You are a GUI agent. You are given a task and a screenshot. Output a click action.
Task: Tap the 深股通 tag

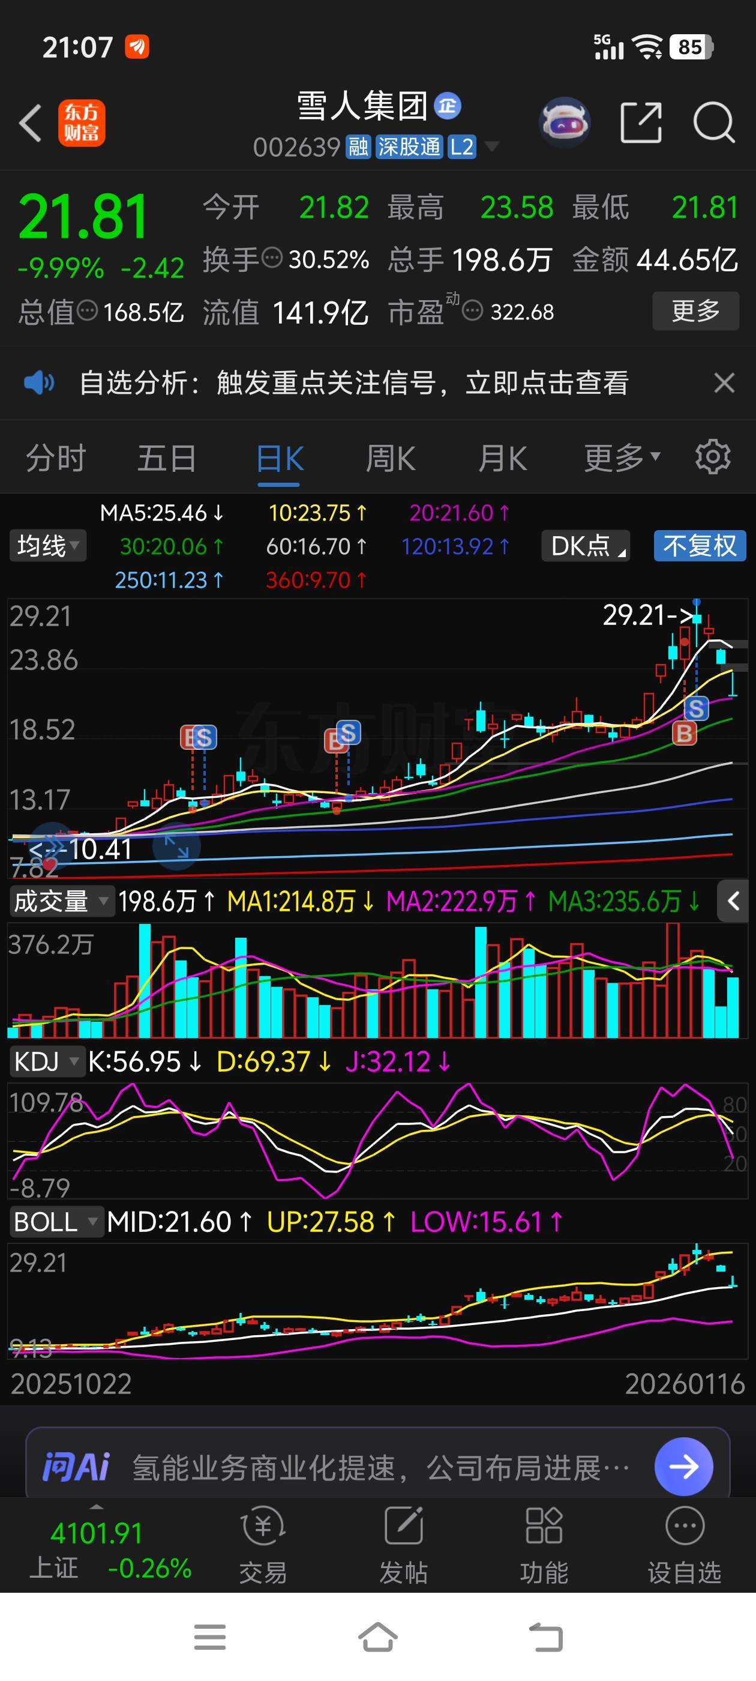[x=409, y=147]
